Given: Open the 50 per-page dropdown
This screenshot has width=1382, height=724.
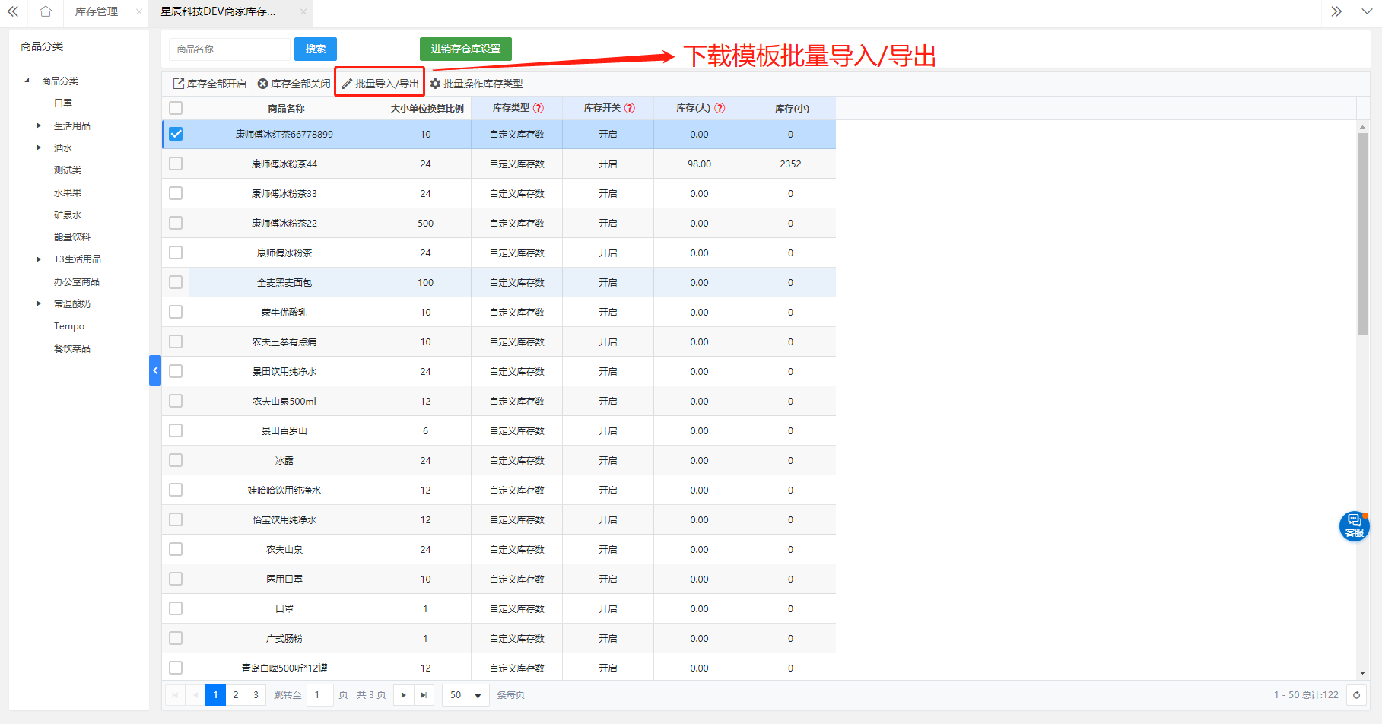Looking at the screenshot, I should [465, 695].
